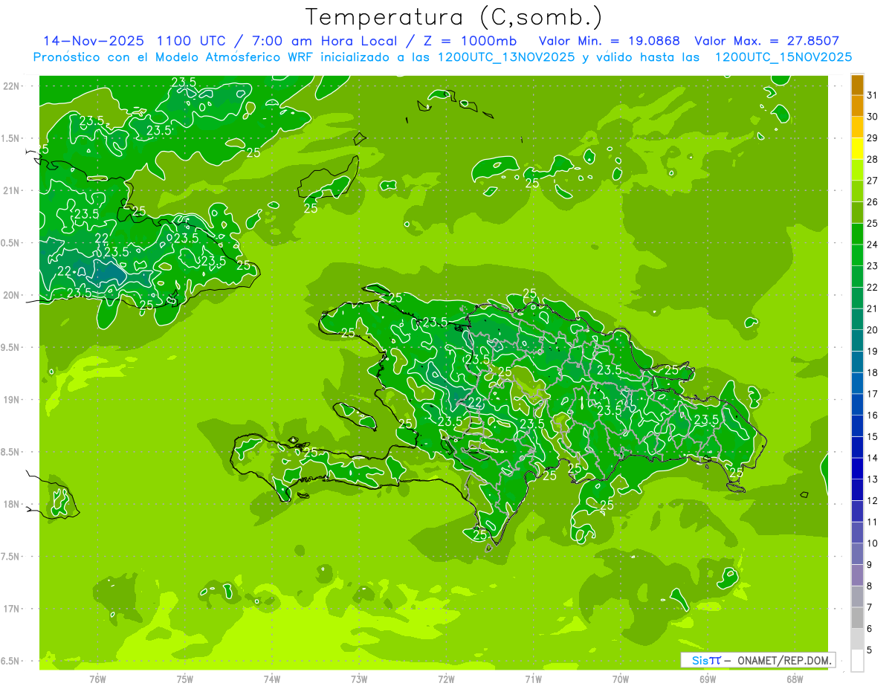Click the legend scale value 8
892x689 pixels.
pos(870,586)
